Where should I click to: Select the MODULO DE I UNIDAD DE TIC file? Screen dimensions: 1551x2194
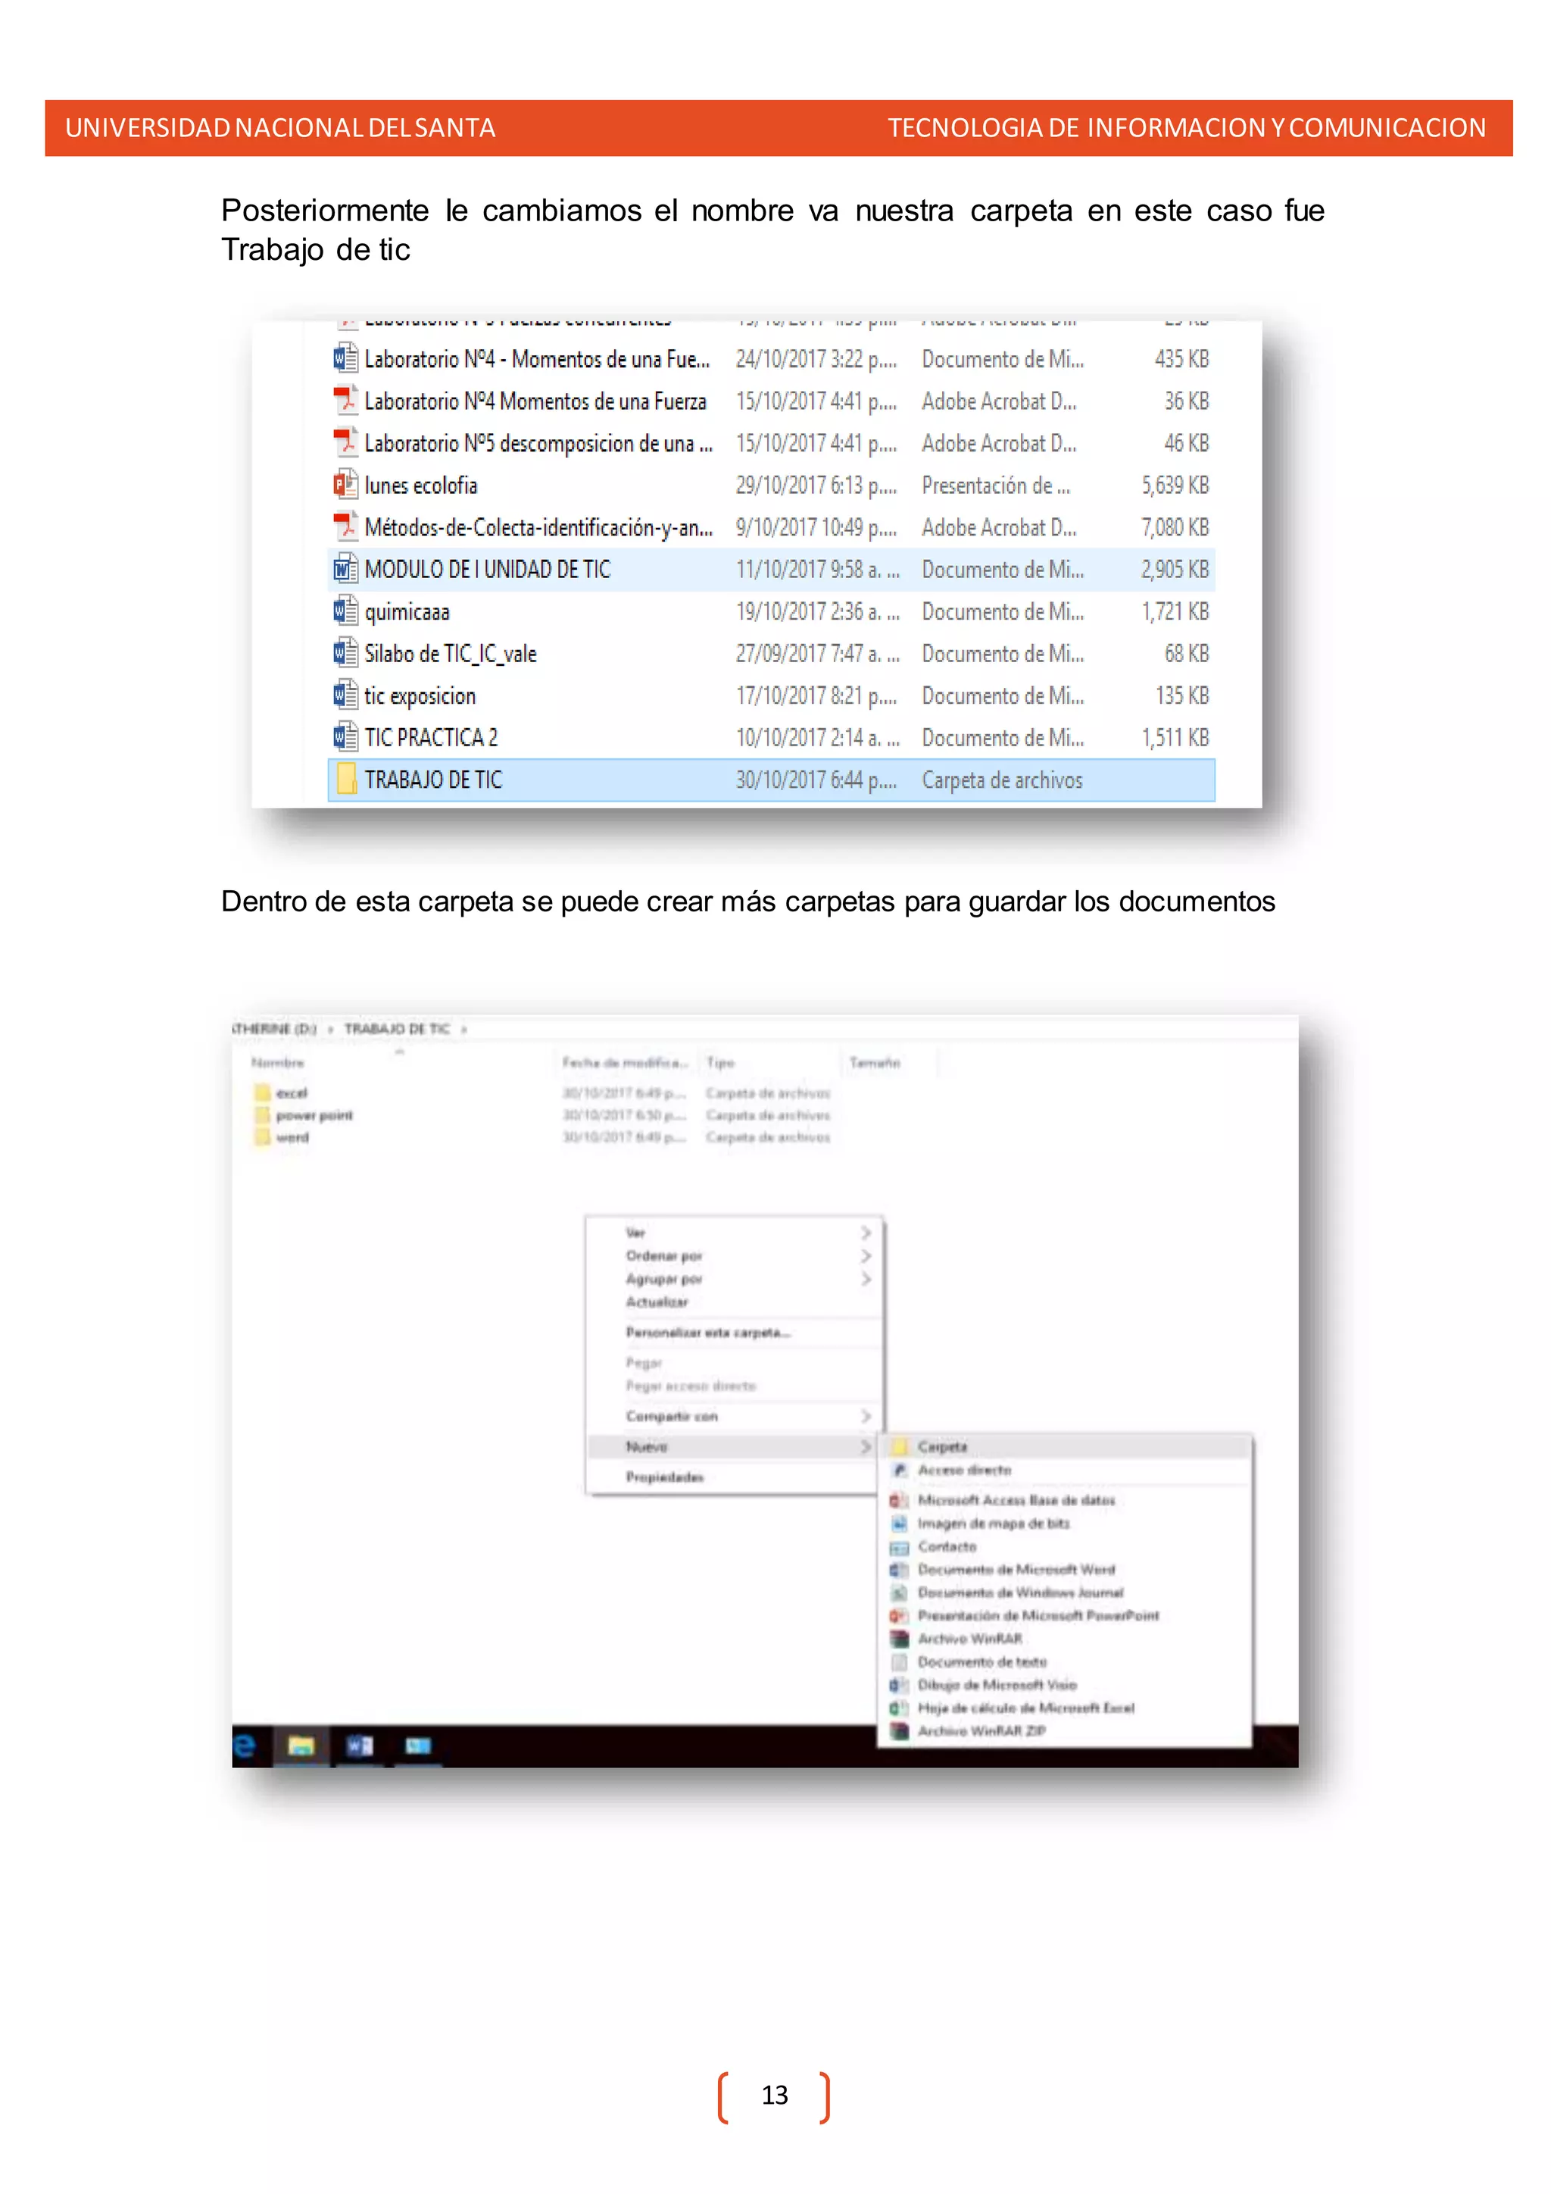487,570
